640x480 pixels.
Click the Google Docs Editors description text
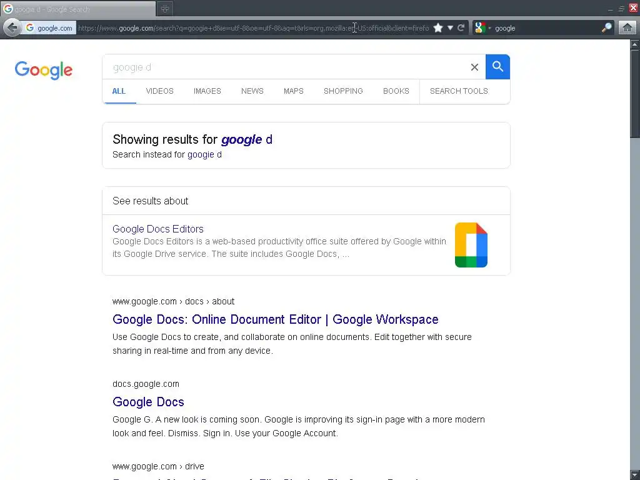279,247
